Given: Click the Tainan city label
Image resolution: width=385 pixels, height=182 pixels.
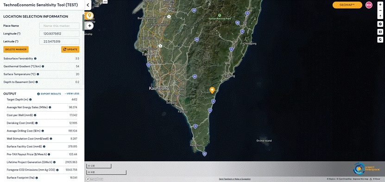Looking at the screenshot, I should pos(148,54).
